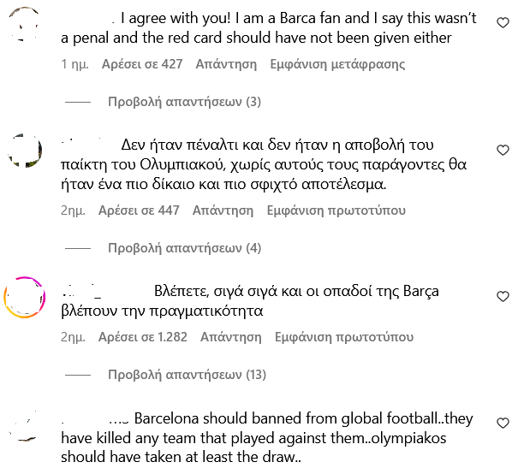Click 'Εμφάνιση πρωτοτύπου' under 447-likes comment

click(336, 210)
